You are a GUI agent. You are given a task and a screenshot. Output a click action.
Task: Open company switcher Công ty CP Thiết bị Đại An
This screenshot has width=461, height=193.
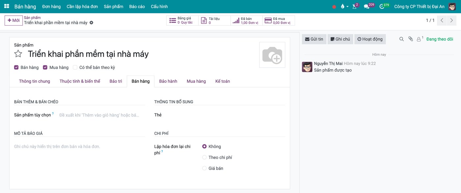419,7
